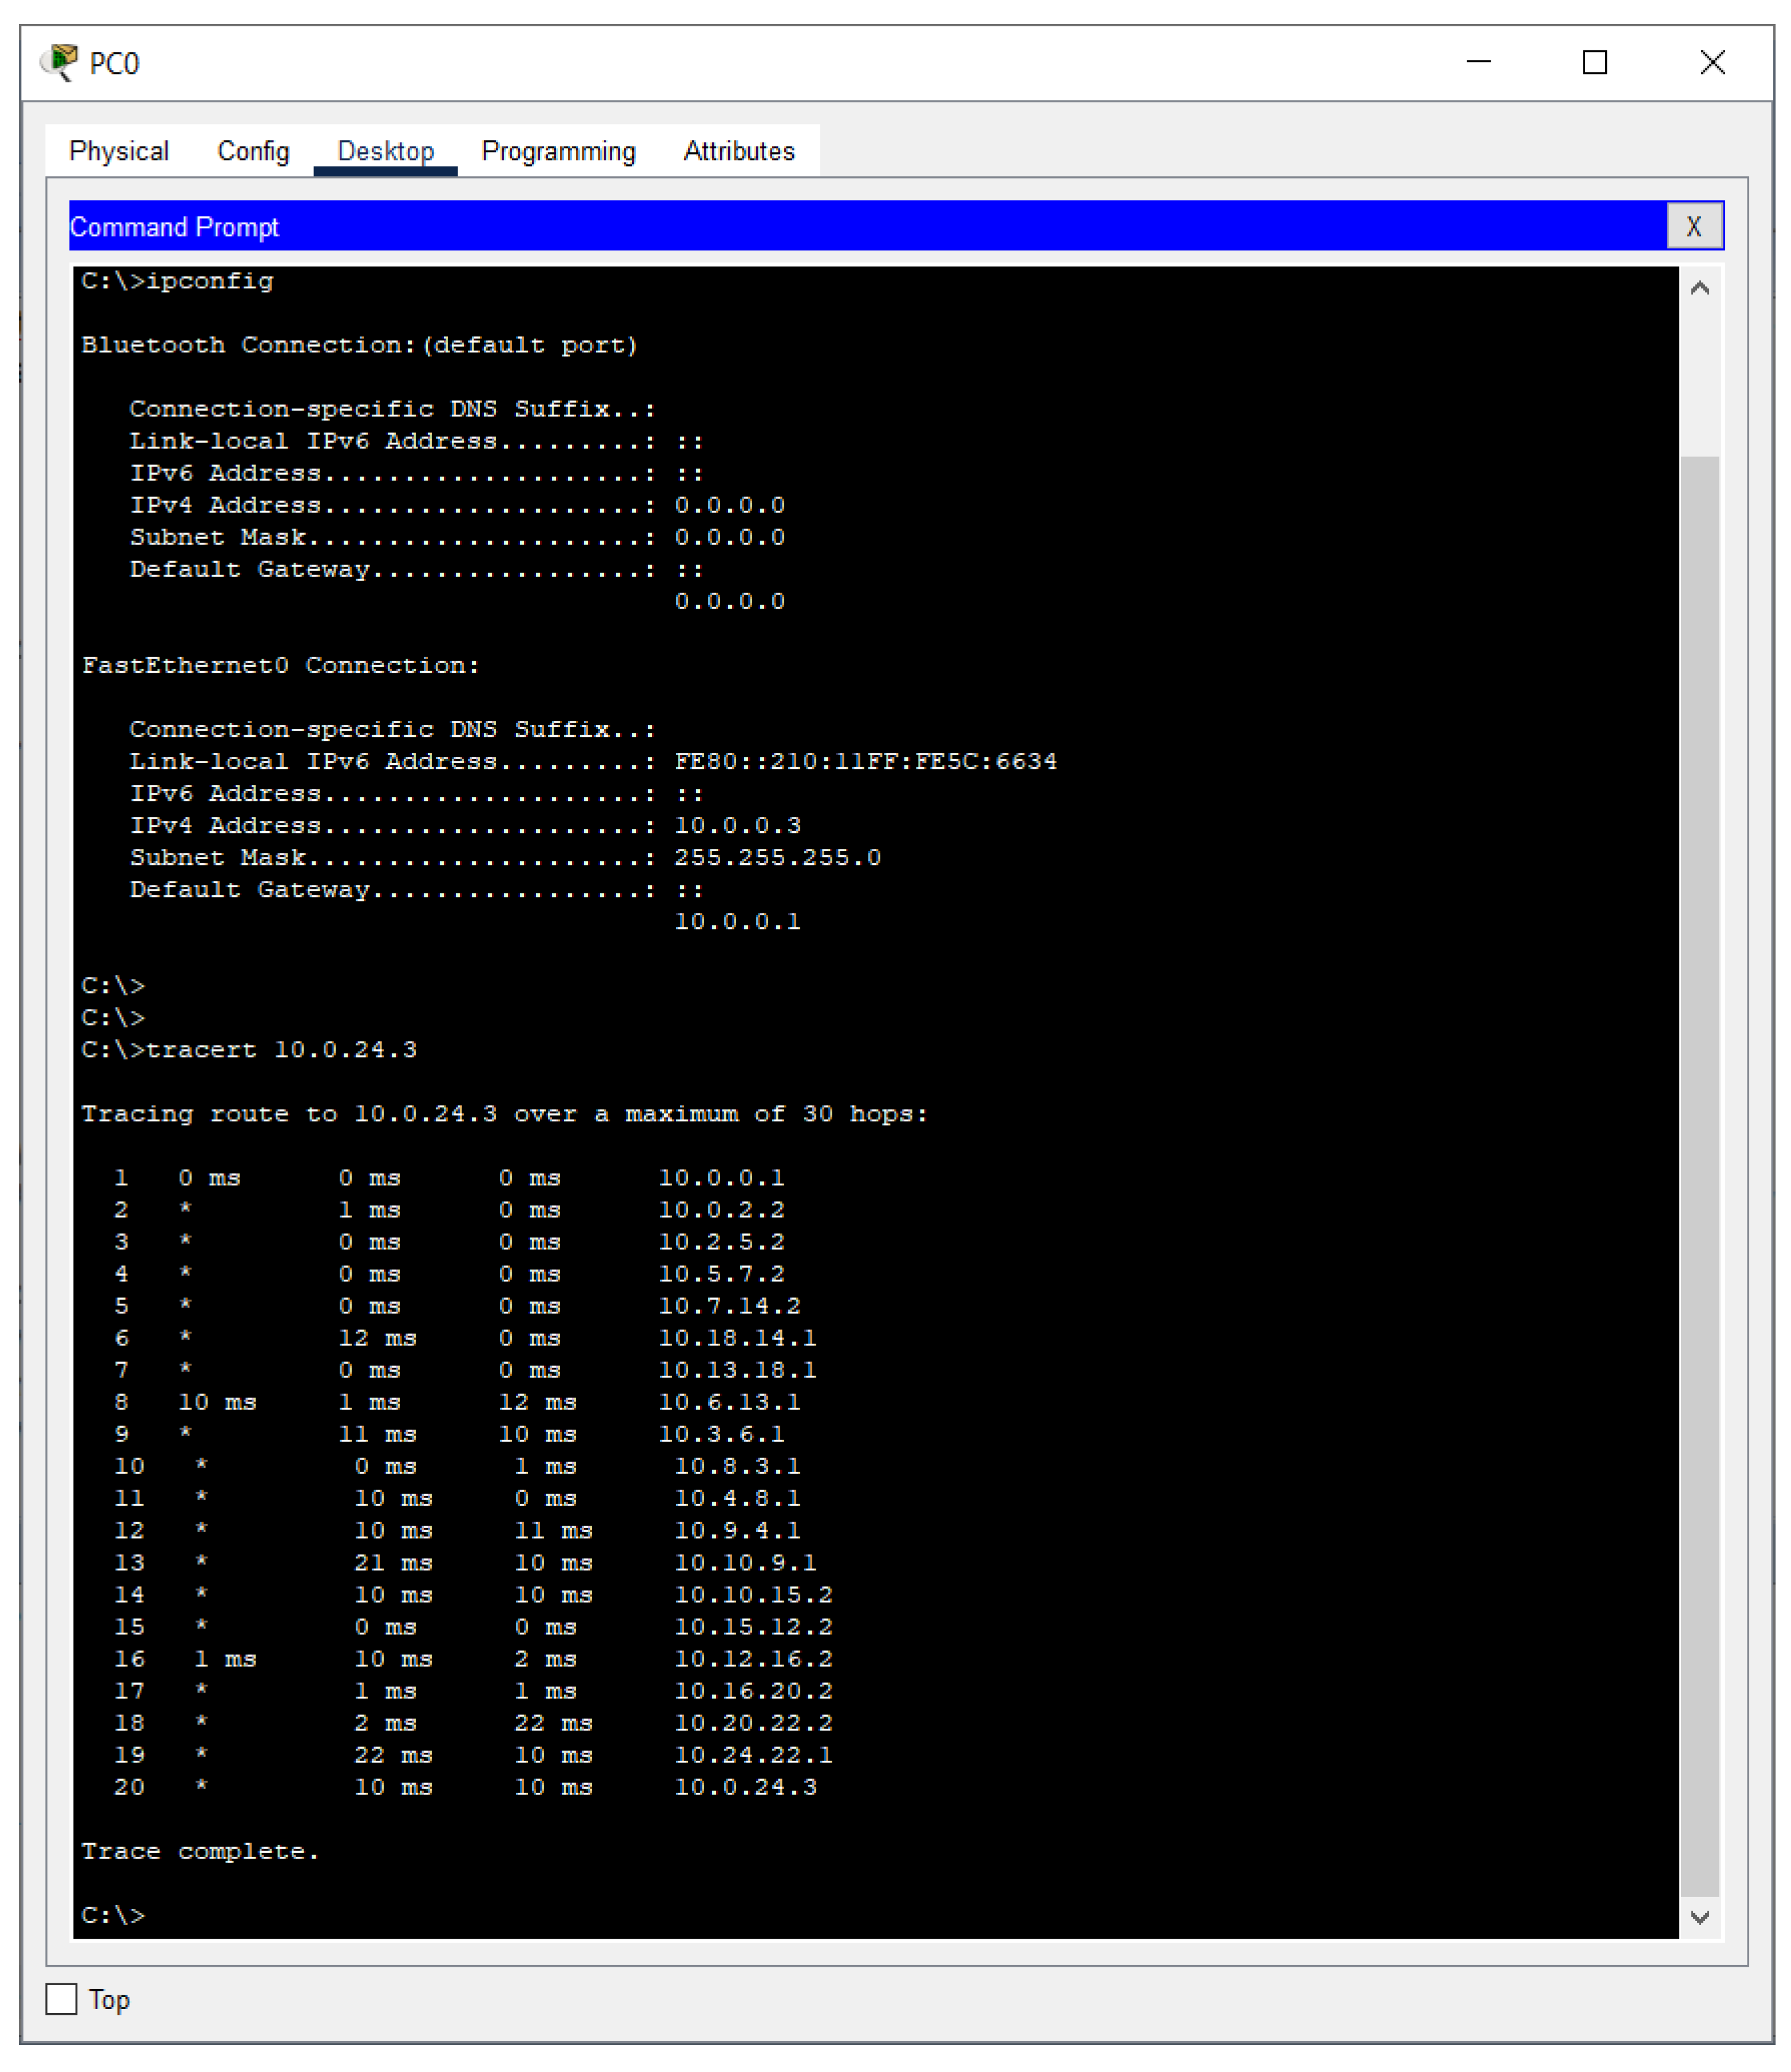Open the Config tab
The height and width of the screenshot is (2072, 1791).
click(253, 151)
